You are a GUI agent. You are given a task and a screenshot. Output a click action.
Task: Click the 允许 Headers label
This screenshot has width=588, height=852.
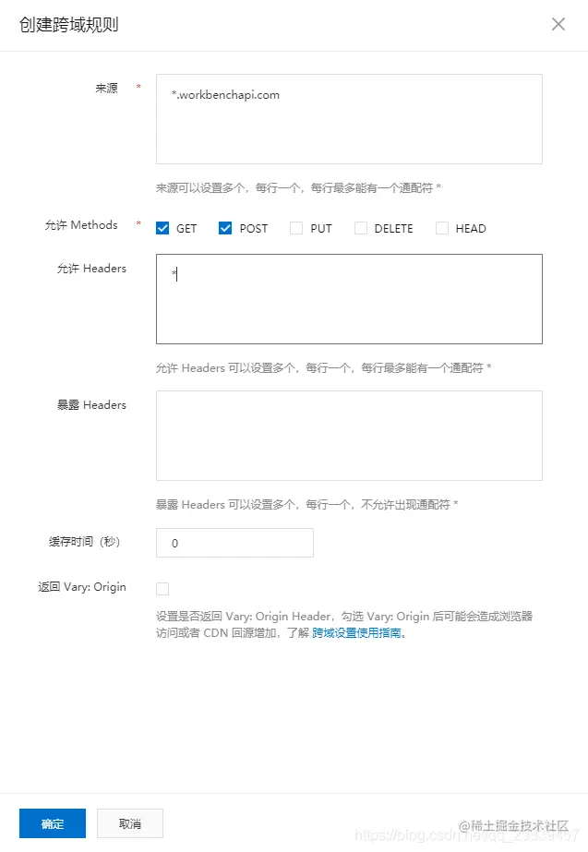click(91, 269)
